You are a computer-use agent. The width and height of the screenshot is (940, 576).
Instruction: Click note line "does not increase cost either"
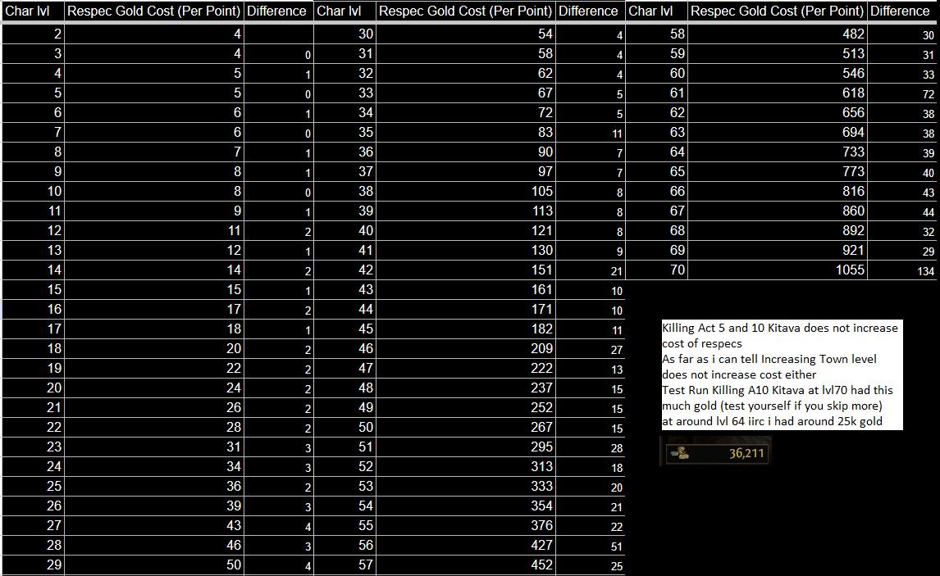pyautogui.click(x=739, y=374)
